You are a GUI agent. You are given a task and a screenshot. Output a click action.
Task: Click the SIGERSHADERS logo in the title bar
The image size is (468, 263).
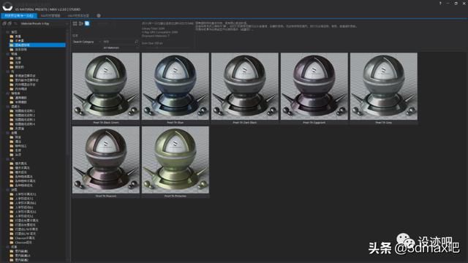click(7, 6)
